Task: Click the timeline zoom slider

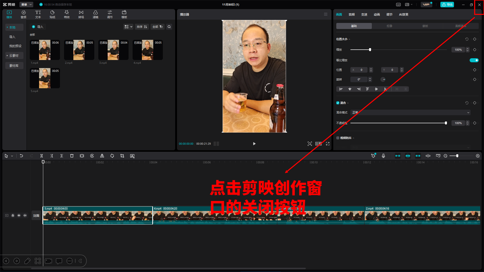Action: [x=461, y=156]
